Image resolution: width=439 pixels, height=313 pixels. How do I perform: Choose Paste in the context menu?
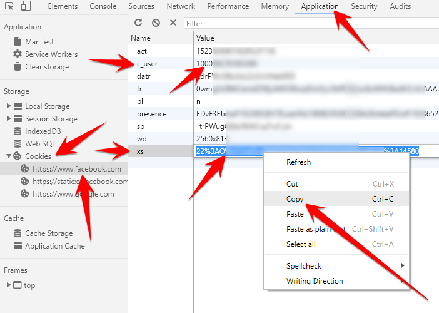(336, 214)
